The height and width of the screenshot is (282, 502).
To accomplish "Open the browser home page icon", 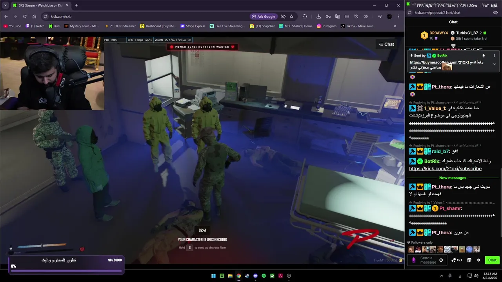I will [34, 16].
